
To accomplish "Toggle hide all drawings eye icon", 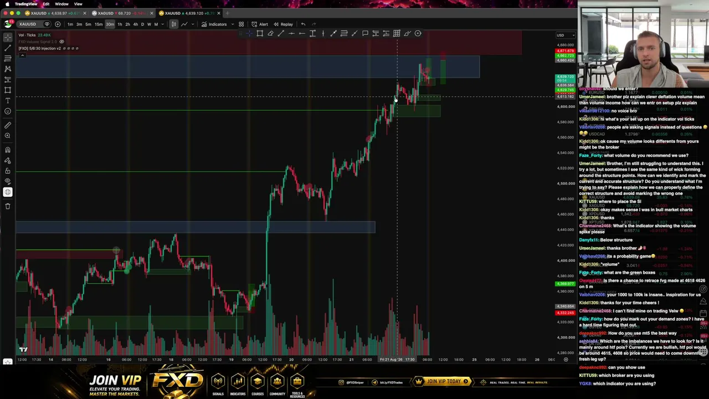I will [x=8, y=181].
